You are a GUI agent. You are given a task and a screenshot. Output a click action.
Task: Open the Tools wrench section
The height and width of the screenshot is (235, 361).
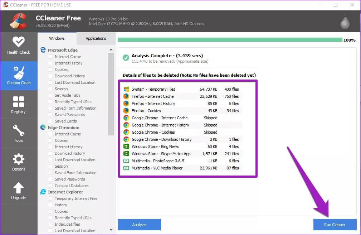pyautogui.click(x=18, y=134)
